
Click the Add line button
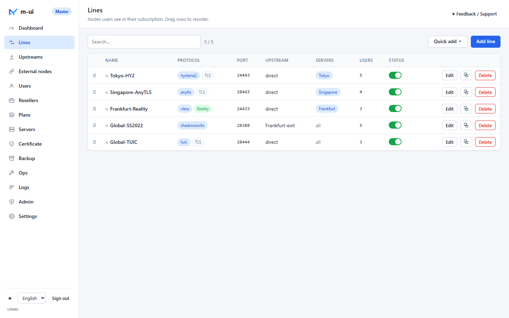tap(486, 42)
